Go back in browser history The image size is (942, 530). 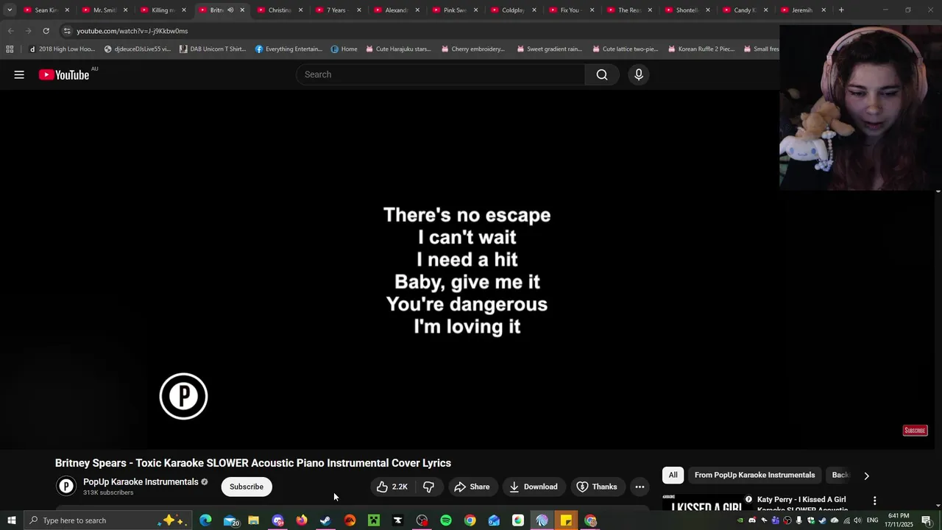(10, 31)
